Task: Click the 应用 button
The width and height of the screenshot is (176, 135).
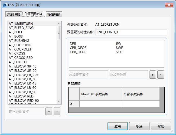Action: pyautogui.click(x=118, y=126)
